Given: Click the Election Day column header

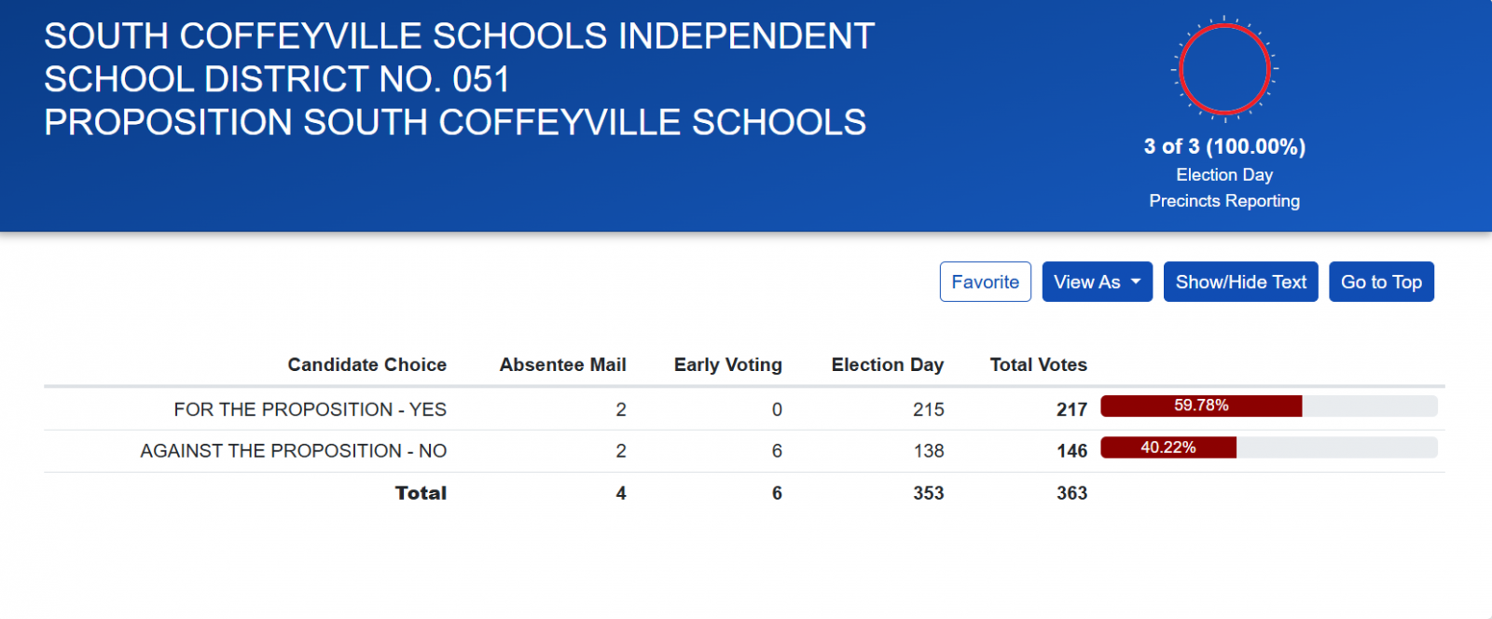Looking at the screenshot, I should coord(887,365).
